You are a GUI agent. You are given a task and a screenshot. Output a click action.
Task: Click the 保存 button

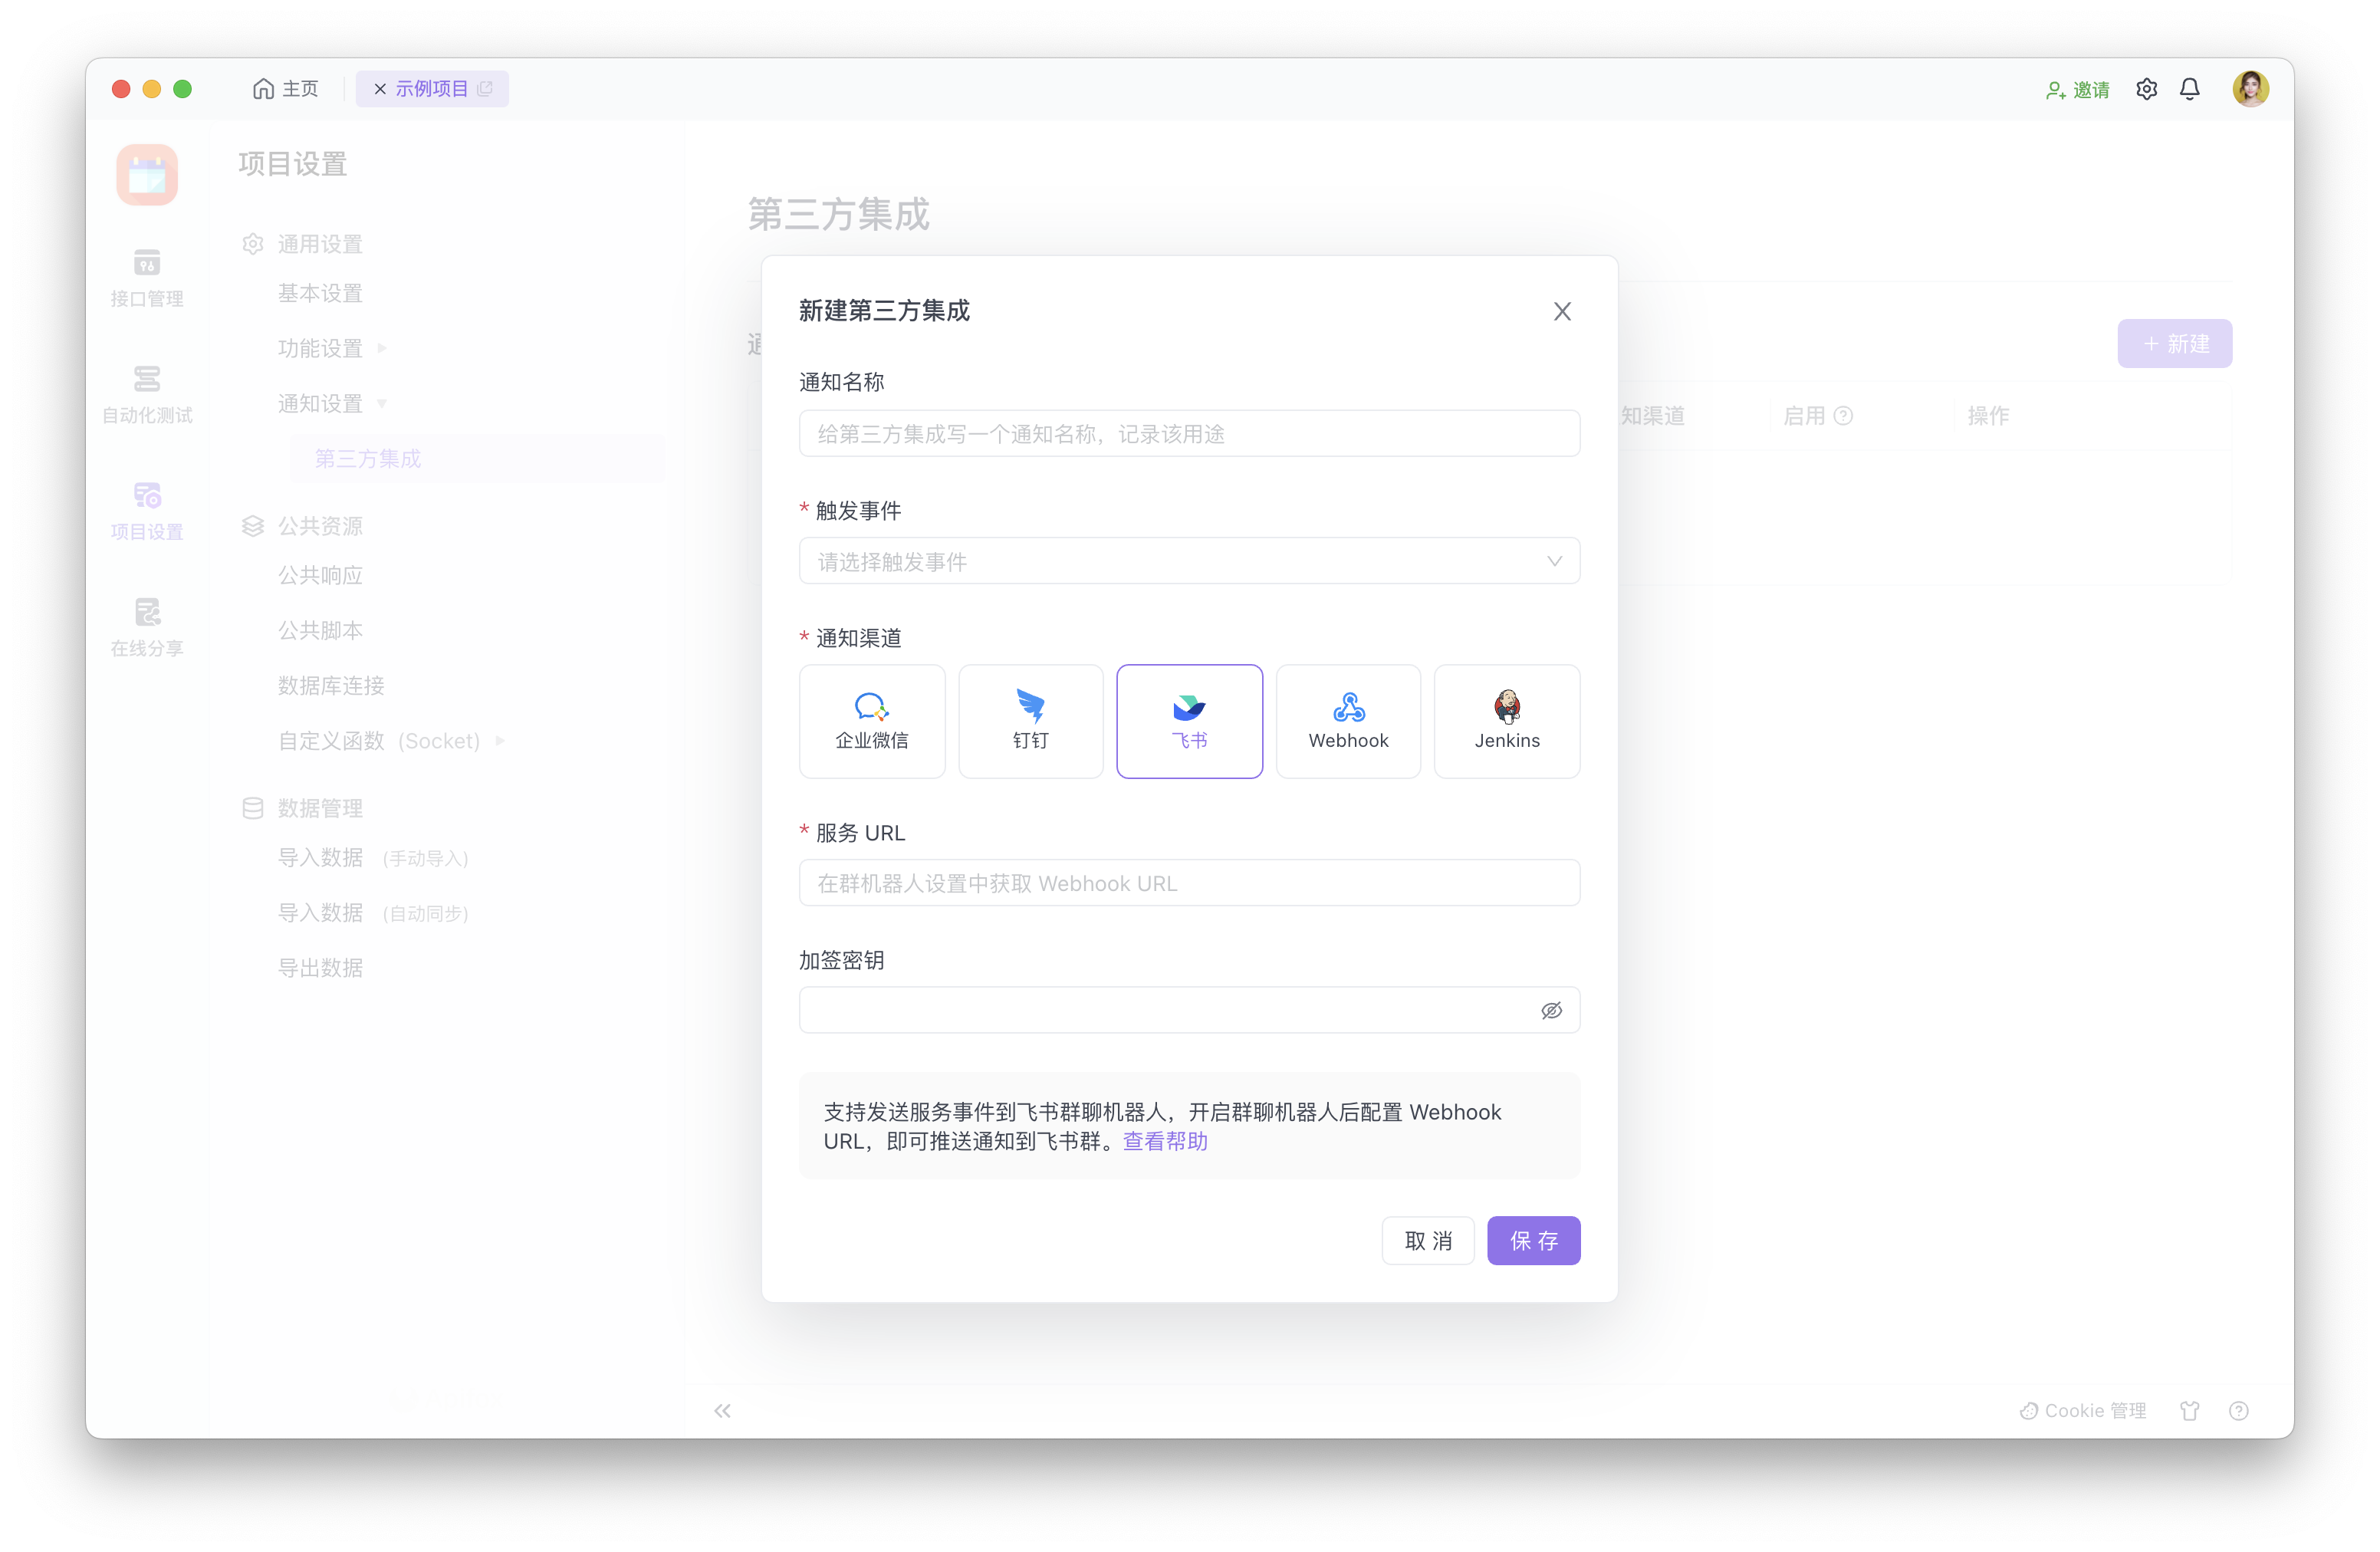pyautogui.click(x=1532, y=1240)
